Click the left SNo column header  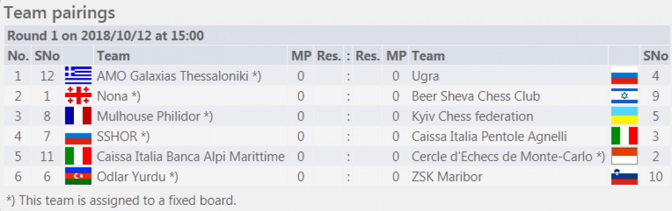point(46,56)
